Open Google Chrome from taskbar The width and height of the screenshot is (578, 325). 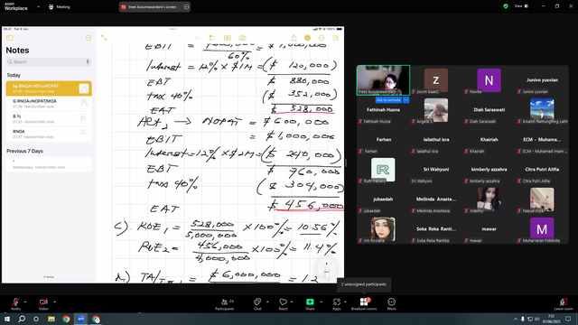tap(66, 319)
